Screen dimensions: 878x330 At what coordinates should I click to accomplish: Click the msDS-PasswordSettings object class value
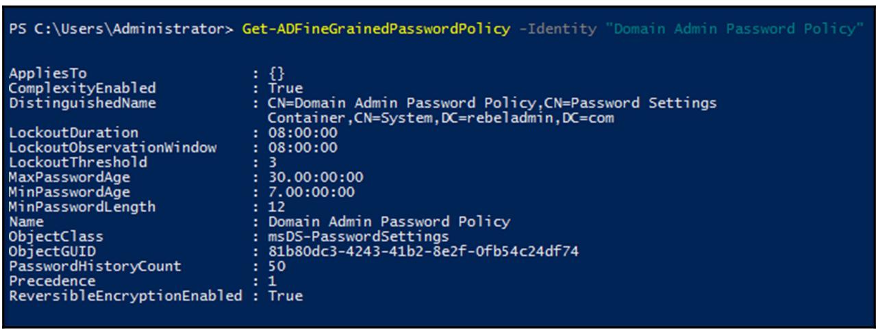[x=359, y=237]
